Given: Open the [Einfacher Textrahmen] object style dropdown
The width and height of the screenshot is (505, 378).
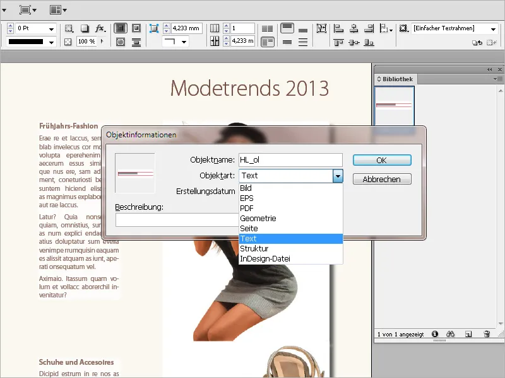Looking at the screenshot, I should click(493, 29).
